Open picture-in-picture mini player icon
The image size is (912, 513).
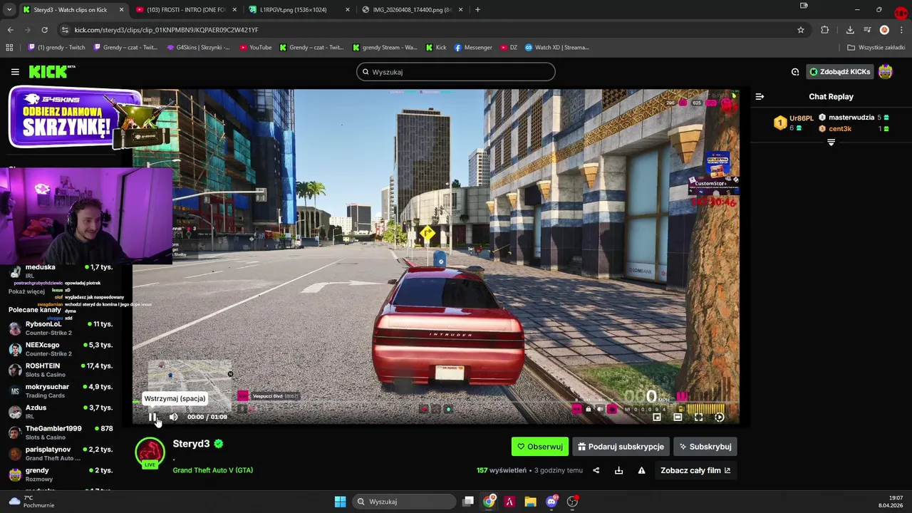(x=657, y=417)
